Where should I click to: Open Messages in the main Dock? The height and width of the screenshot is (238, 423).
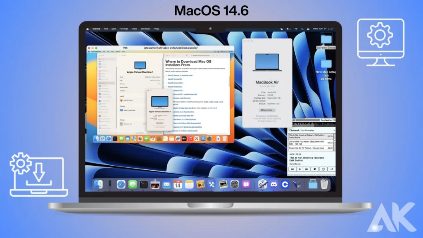(133, 185)
